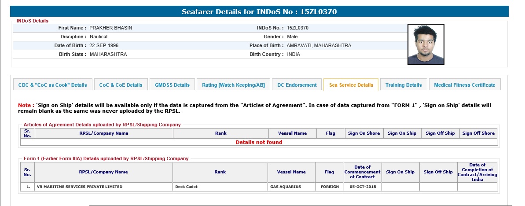Image resolution: width=525 pixels, height=206 pixels.
Task: Select the Rating [Watch Keeping/AB] tab
Action: tap(233, 85)
